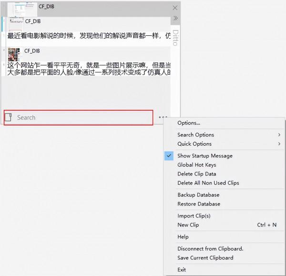Image resolution: width=286 pixels, height=276 pixels.
Task: Select the clip starting with 这个网站乍一看
Action: [x=89, y=69]
